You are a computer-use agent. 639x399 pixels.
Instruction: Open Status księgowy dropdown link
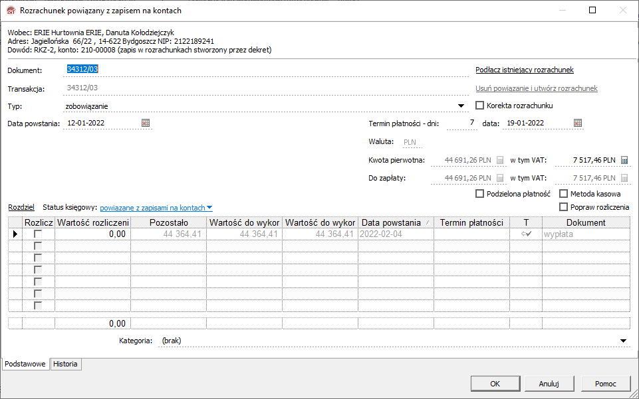(x=156, y=208)
